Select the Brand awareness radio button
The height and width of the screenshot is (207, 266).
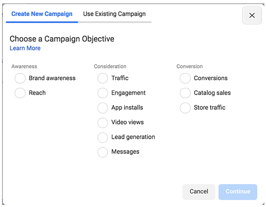click(20, 78)
